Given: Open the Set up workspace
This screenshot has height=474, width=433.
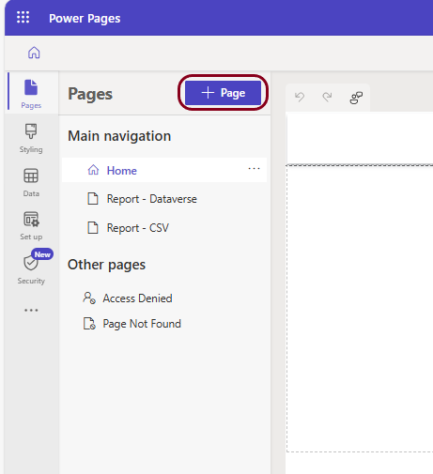Looking at the screenshot, I should [x=31, y=226].
